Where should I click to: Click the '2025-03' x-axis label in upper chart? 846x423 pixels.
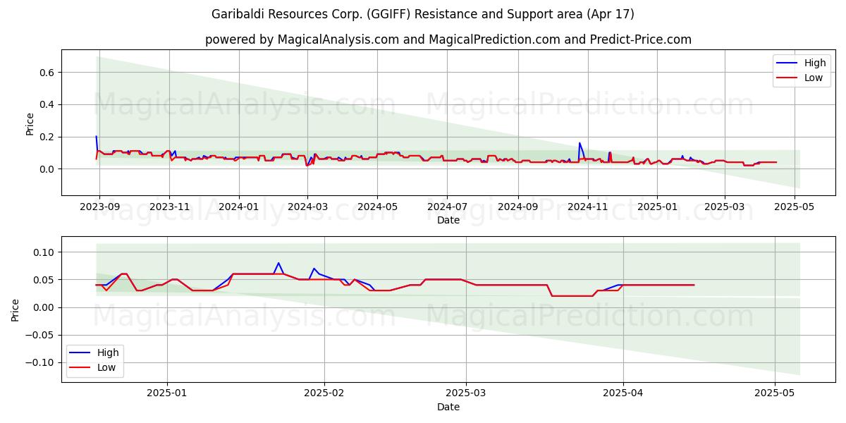point(724,207)
